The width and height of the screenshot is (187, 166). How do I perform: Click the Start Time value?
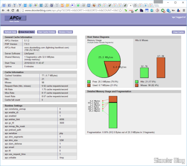(34, 63)
